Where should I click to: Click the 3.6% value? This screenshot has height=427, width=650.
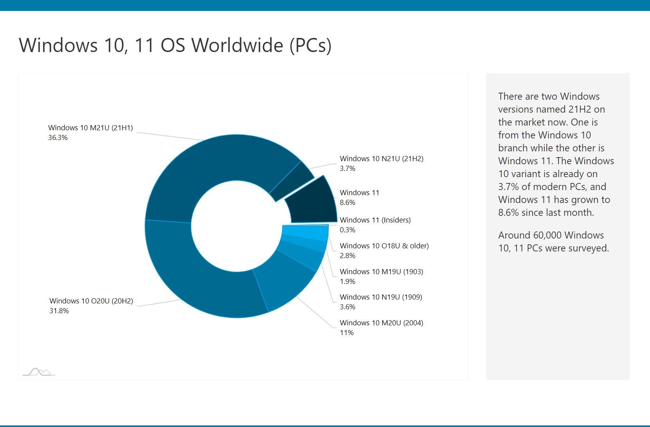347,307
